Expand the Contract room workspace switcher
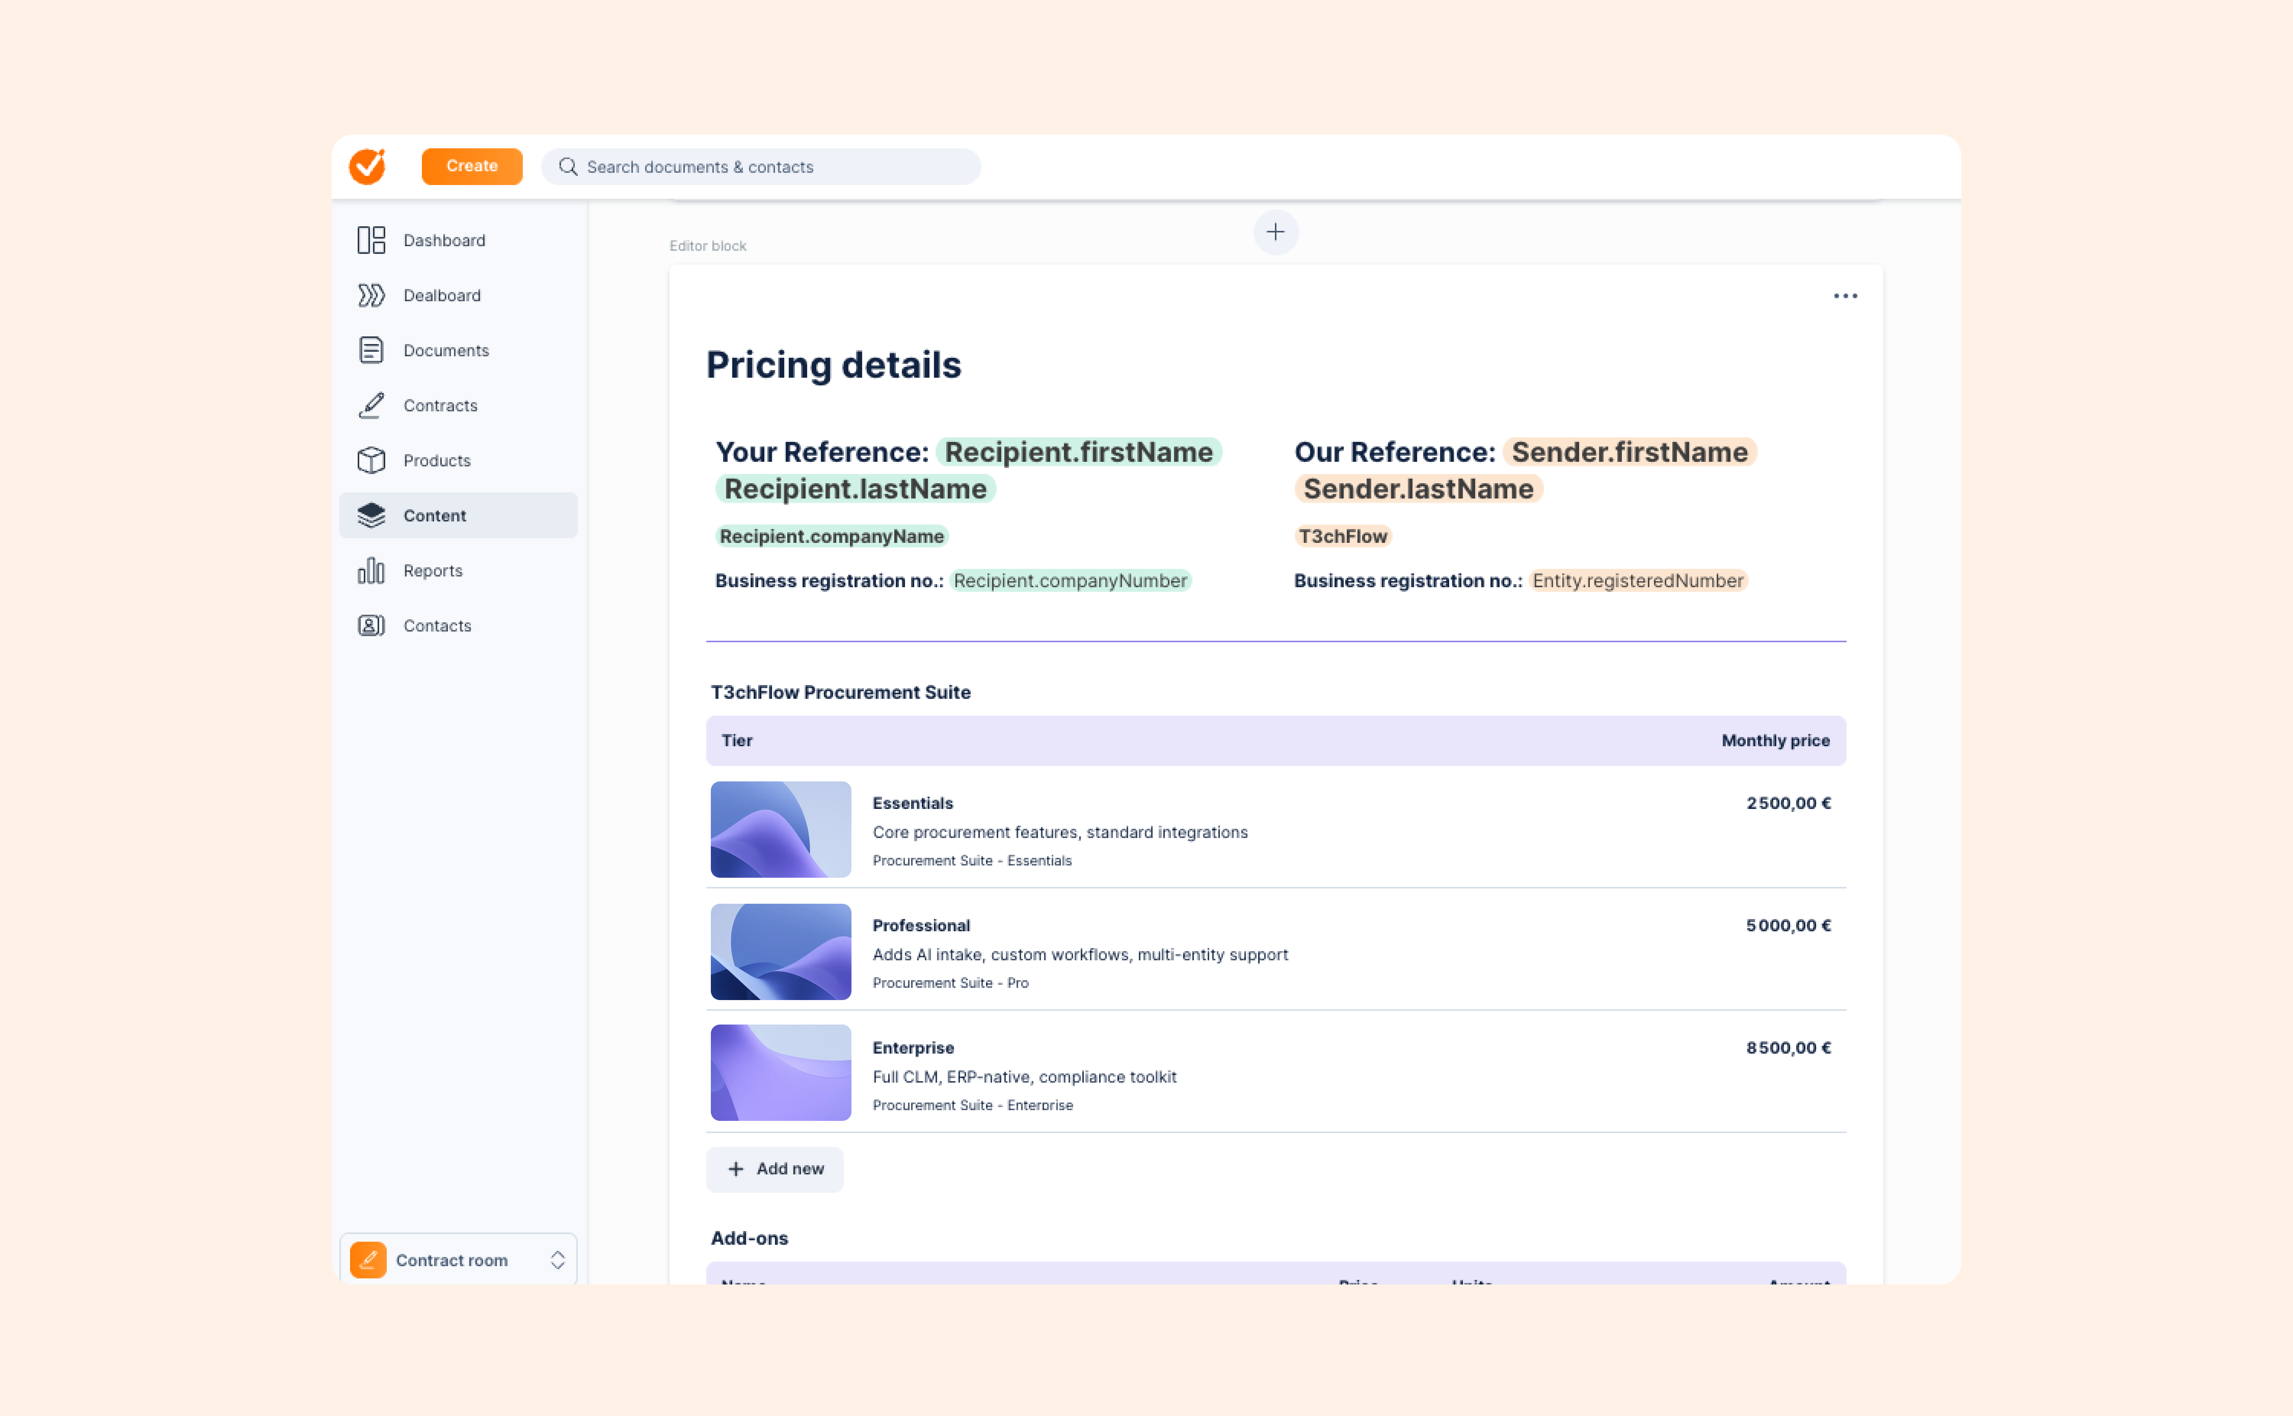This screenshot has height=1416, width=2293. click(x=558, y=1260)
